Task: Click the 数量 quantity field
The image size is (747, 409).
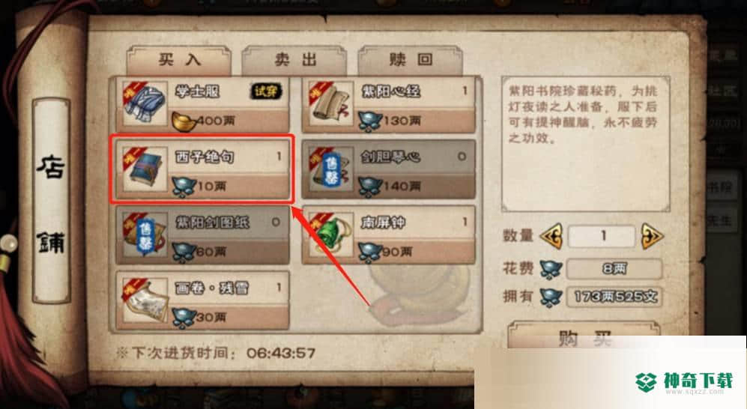Action: coord(602,236)
